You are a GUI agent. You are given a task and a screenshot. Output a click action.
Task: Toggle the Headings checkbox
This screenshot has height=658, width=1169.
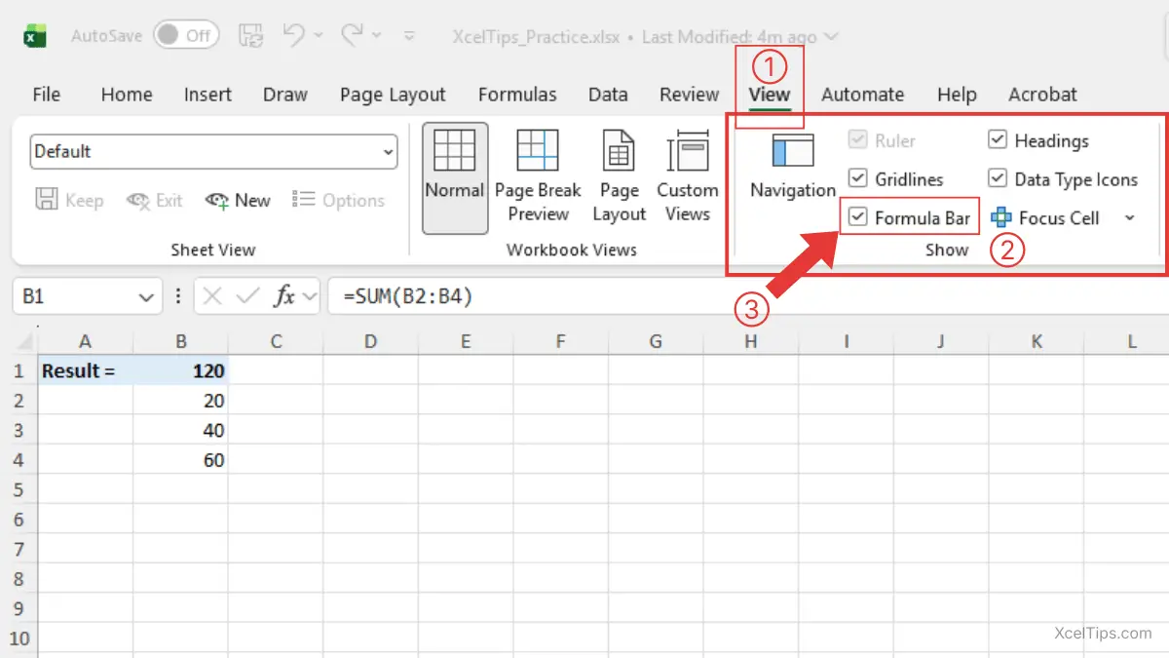pyautogui.click(x=998, y=140)
